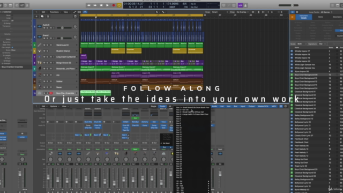Toggle the Show Automation icon in the Tracks toolbar
Image resolution: width=343 pixels, height=193 pixels.
75,12
